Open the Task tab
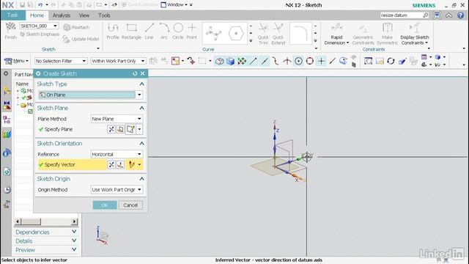The width and height of the screenshot is (469, 264). click(x=12, y=15)
